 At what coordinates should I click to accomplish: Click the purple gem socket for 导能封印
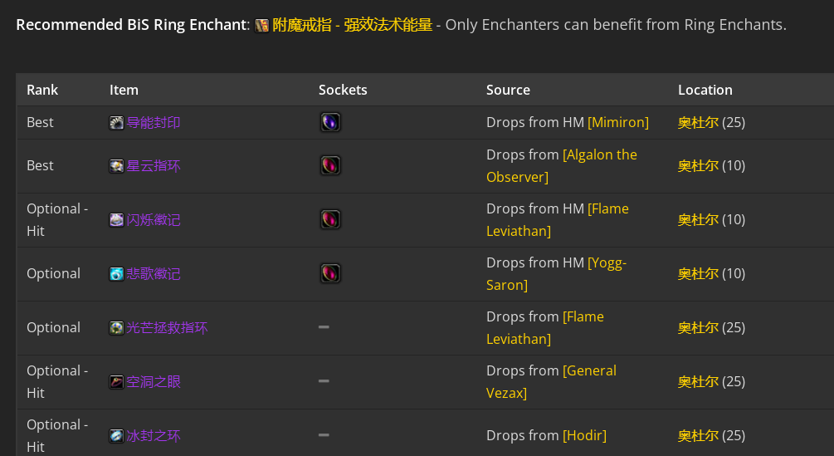tap(330, 122)
